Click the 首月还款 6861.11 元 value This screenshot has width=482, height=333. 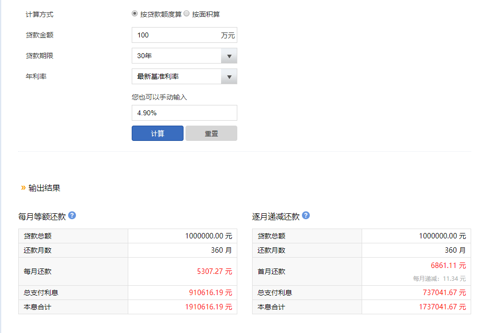coord(448,266)
